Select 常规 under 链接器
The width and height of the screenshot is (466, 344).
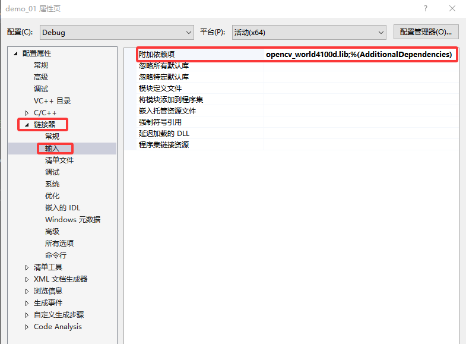52,137
